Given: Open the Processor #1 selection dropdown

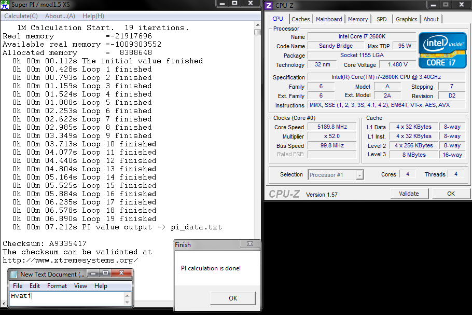Looking at the screenshot, I should [359, 175].
